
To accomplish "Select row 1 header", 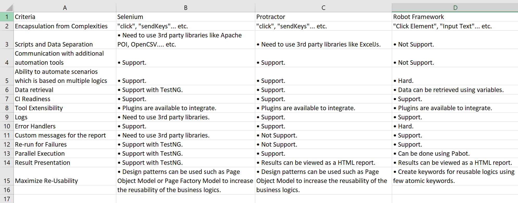I will (x=7, y=17).
